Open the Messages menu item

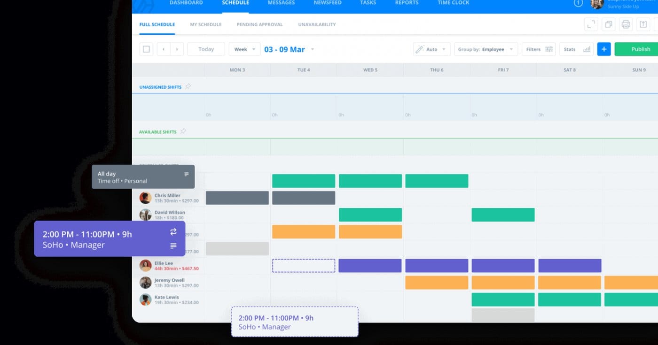click(x=281, y=3)
